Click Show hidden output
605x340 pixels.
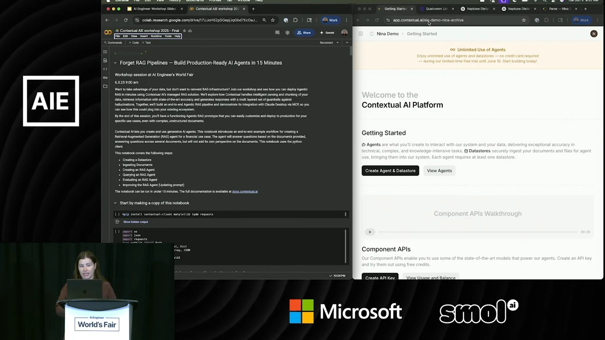click(x=136, y=222)
